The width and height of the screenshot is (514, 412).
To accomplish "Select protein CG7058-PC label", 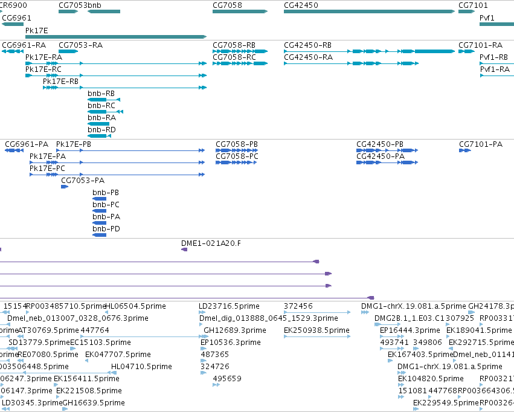I will click(x=237, y=156).
